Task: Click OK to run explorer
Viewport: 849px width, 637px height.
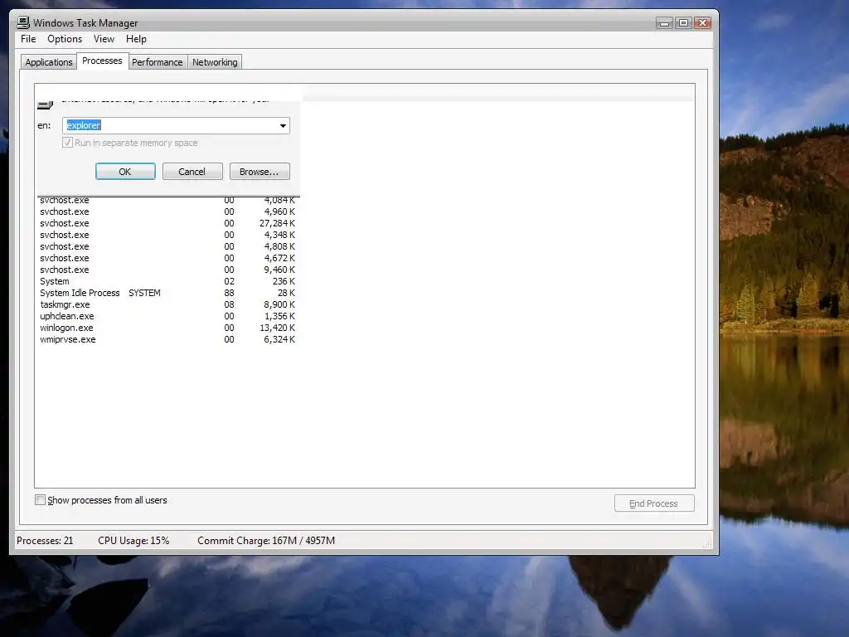Action: (x=125, y=172)
